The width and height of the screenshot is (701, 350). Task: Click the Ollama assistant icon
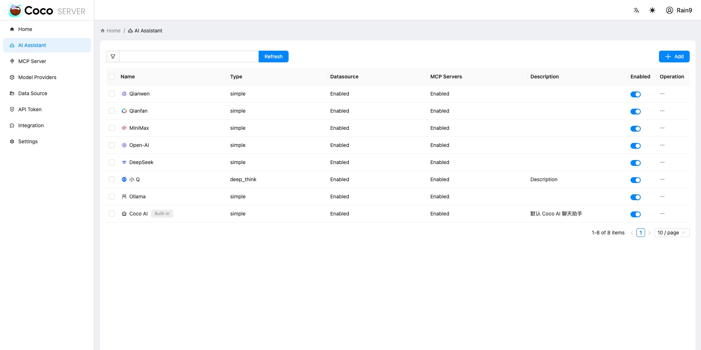124,197
